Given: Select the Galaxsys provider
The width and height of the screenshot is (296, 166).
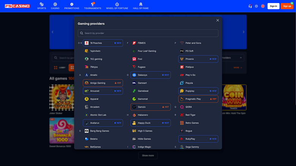Looking at the screenshot, I should tap(150, 75).
